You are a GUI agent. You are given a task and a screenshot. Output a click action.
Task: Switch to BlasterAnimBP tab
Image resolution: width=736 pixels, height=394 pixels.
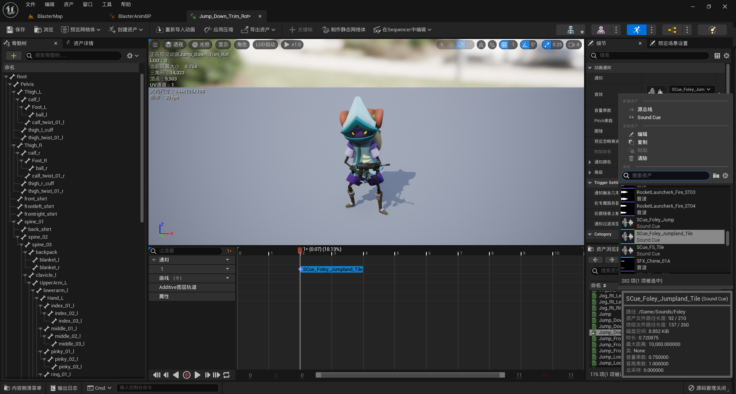point(134,16)
